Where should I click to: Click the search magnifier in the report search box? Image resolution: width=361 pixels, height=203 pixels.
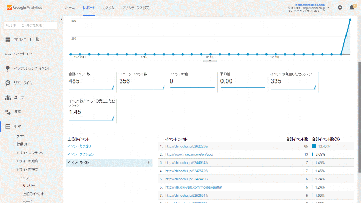7,25
